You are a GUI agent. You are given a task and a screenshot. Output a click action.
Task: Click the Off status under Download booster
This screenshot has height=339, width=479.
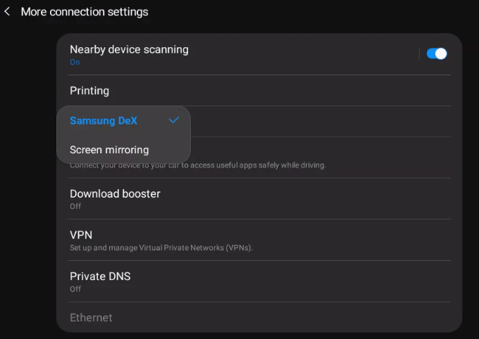(x=75, y=206)
